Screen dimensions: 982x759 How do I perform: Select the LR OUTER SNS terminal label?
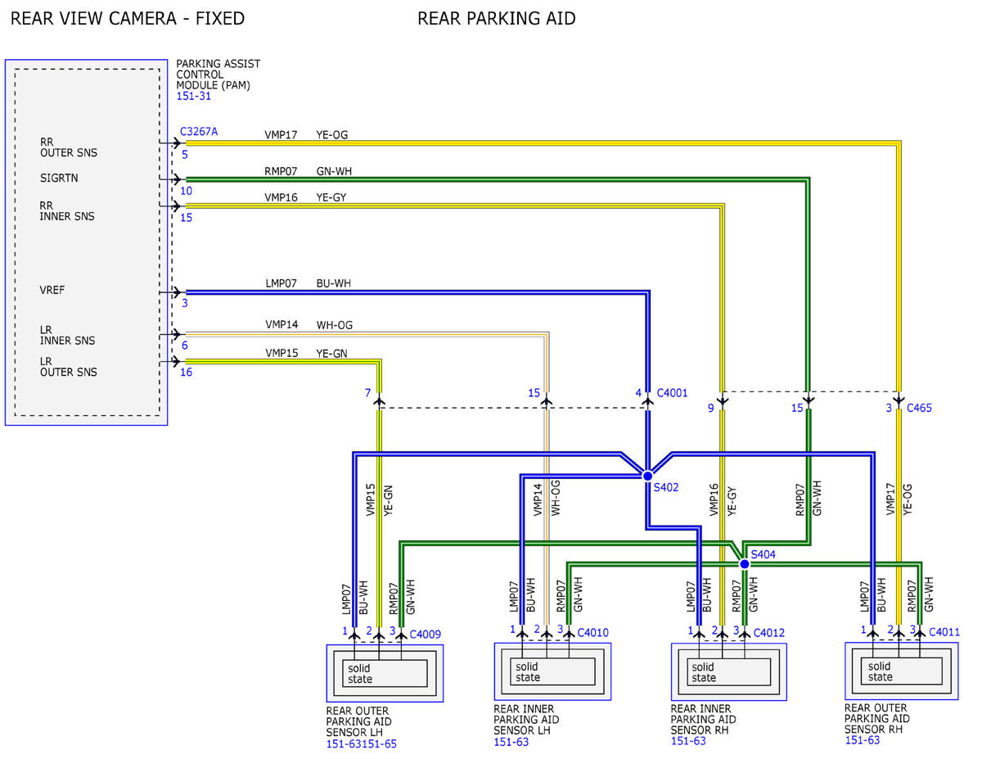point(69,367)
